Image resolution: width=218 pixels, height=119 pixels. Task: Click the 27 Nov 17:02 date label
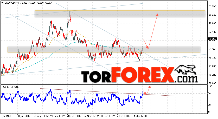pos(91,116)
